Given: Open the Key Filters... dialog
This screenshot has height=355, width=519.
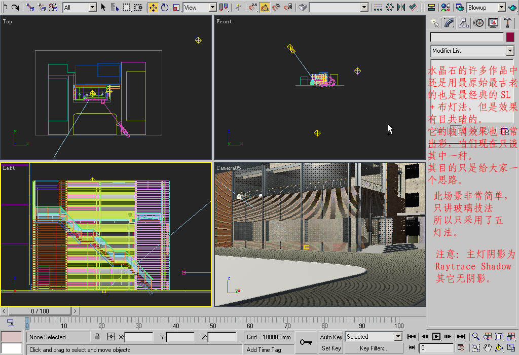Looking at the screenshot, I should pos(374,348).
